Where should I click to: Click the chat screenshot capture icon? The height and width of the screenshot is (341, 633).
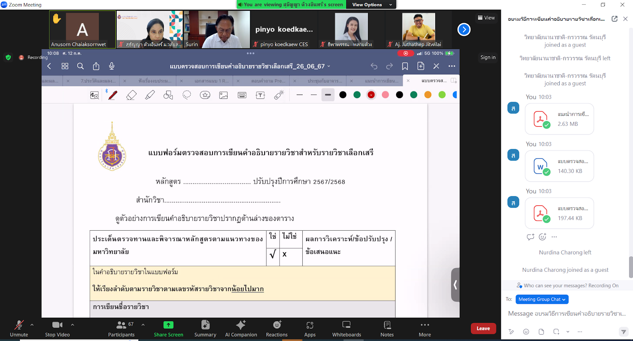(556, 332)
